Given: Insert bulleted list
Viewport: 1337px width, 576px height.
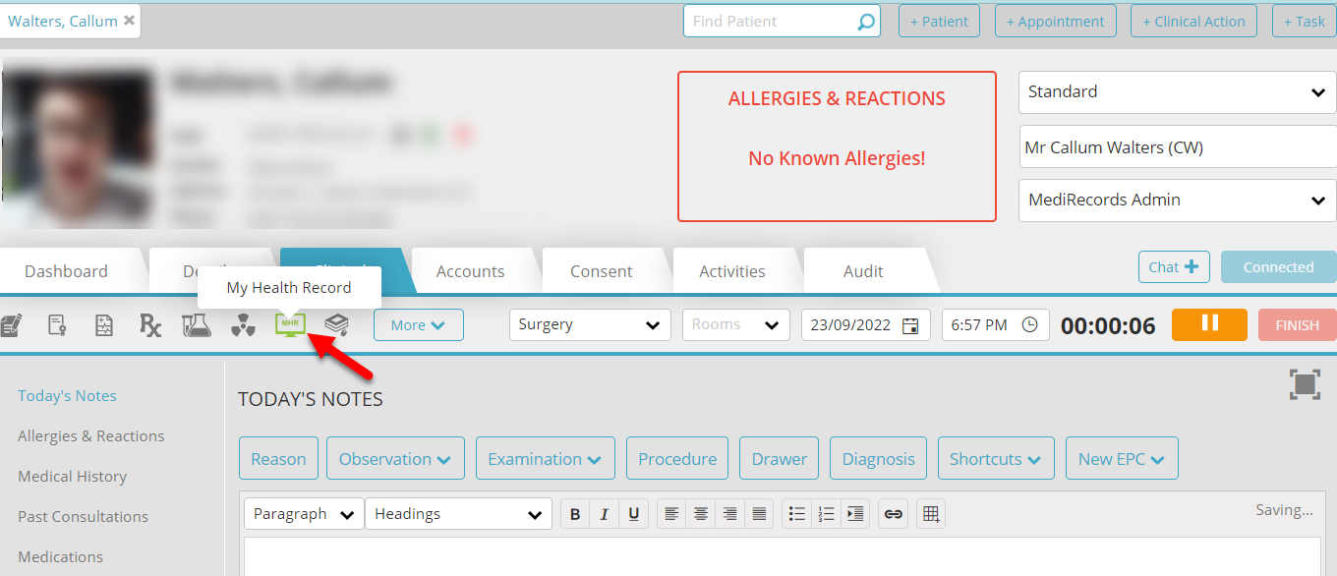Looking at the screenshot, I should (x=796, y=513).
